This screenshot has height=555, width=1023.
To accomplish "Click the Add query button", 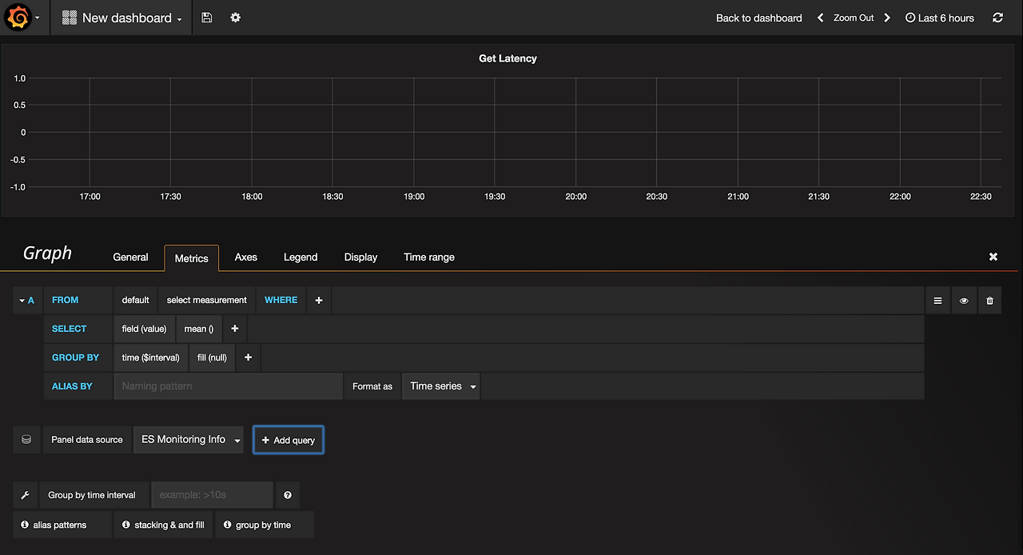I will (289, 440).
